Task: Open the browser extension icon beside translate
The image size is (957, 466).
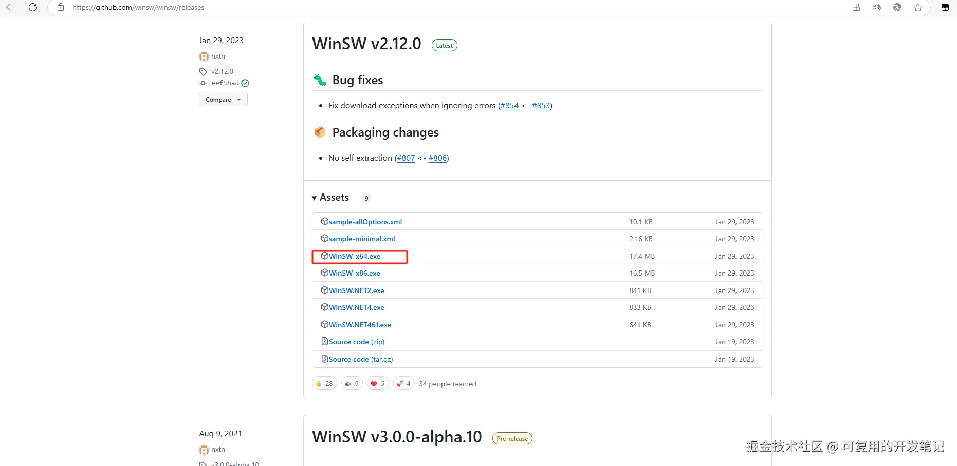Action: pos(897,7)
